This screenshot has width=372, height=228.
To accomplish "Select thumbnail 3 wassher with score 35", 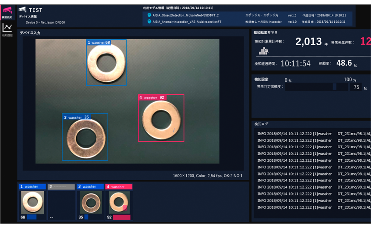I will tap(91, 202).
